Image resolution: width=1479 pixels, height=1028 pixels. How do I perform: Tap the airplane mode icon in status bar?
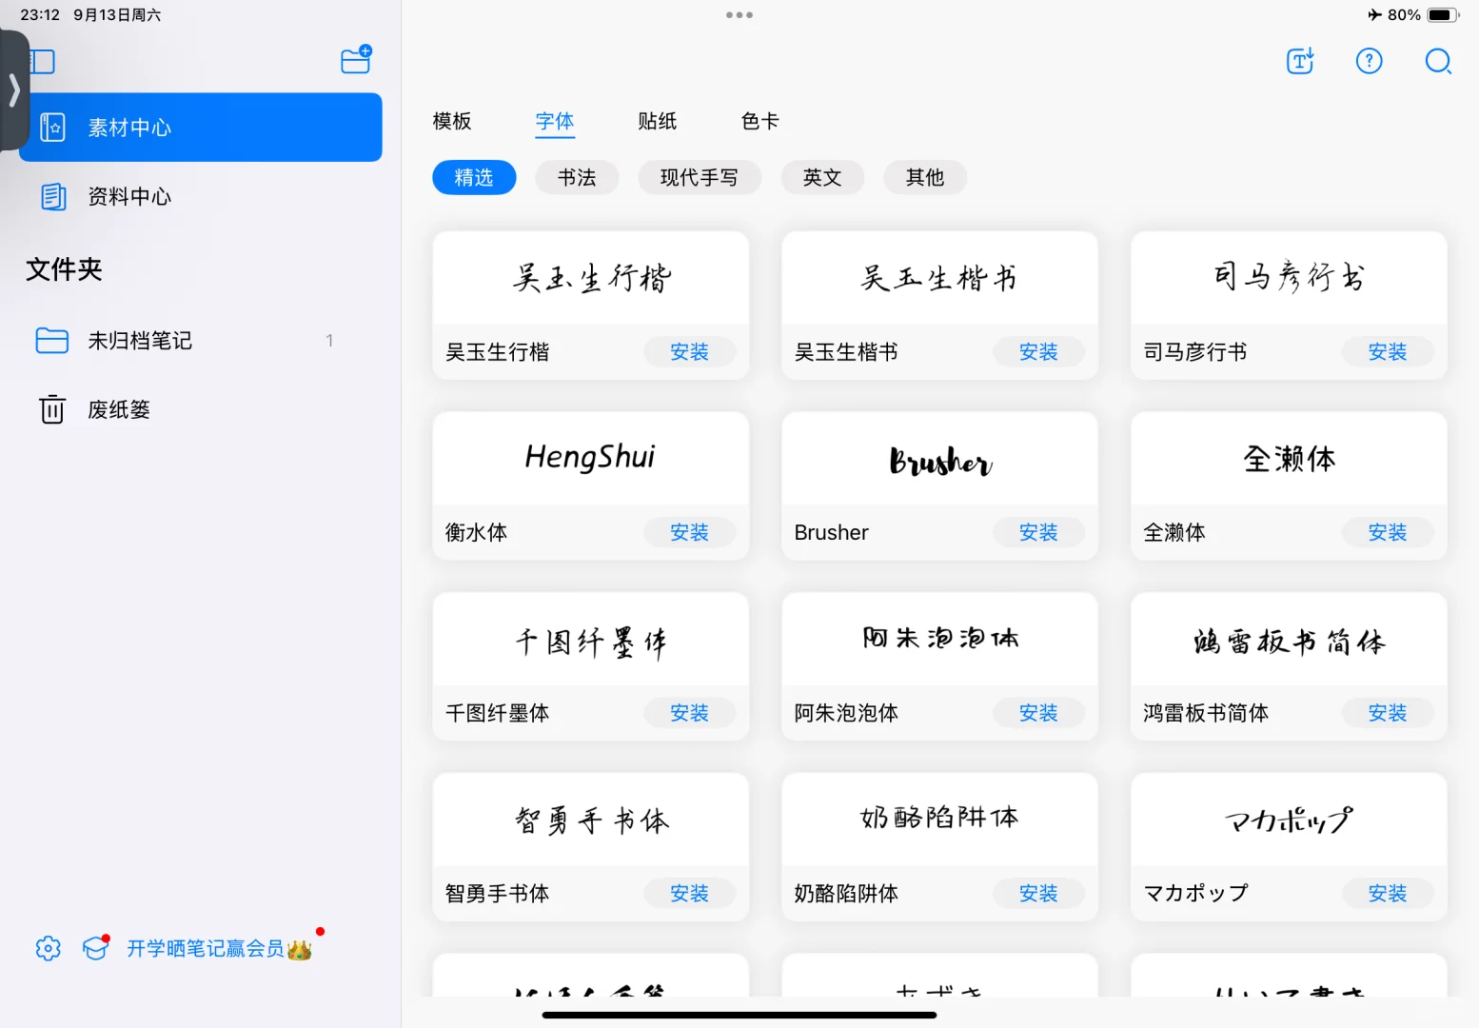coord(1374,15)
